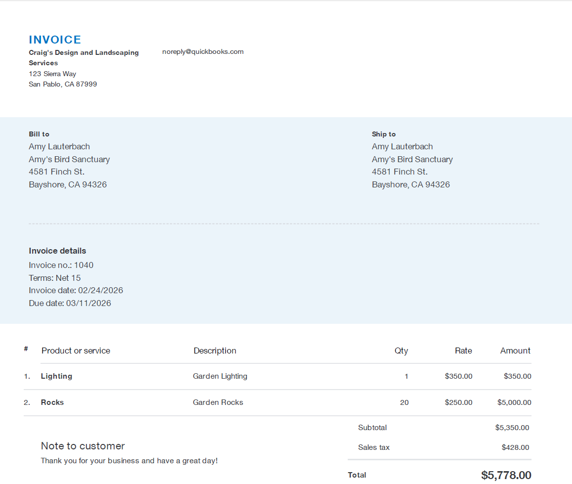
Task: Click Amy's Bird Sanctuary under Ship to
Action: (x=412, y=159)
